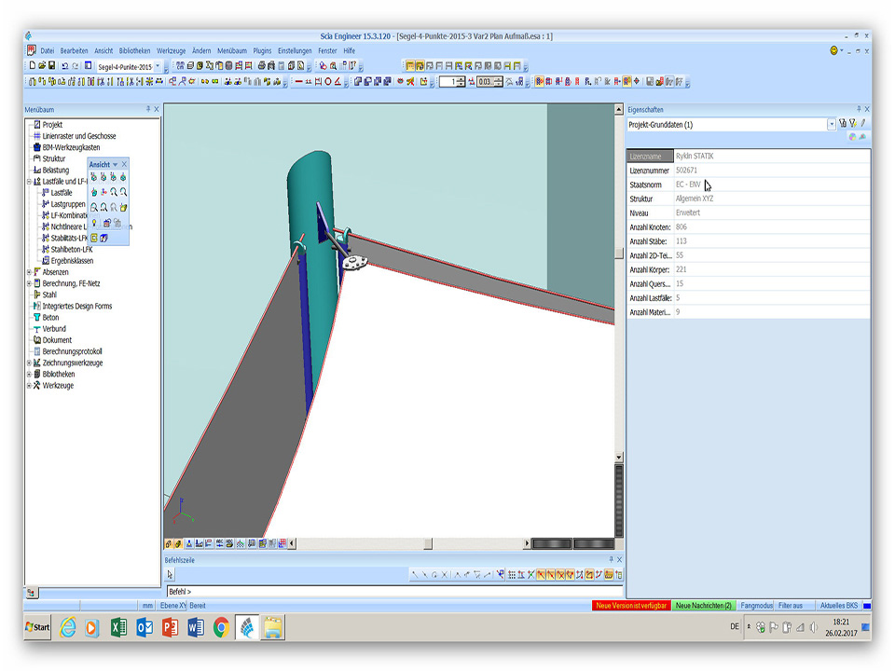
Task: Toggle Filter aus in the status bar
Action: pyautogui.click(x=791, y=606)
